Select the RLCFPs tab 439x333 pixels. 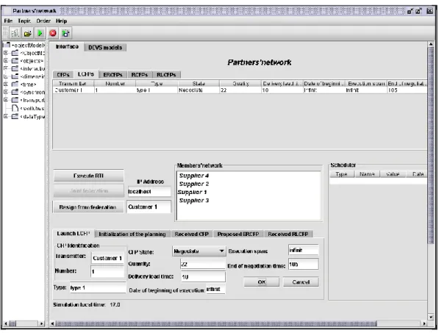click(x=166, y=75)
